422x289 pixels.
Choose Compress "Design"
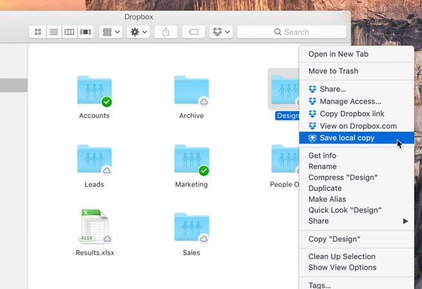[x=356, y=177]
